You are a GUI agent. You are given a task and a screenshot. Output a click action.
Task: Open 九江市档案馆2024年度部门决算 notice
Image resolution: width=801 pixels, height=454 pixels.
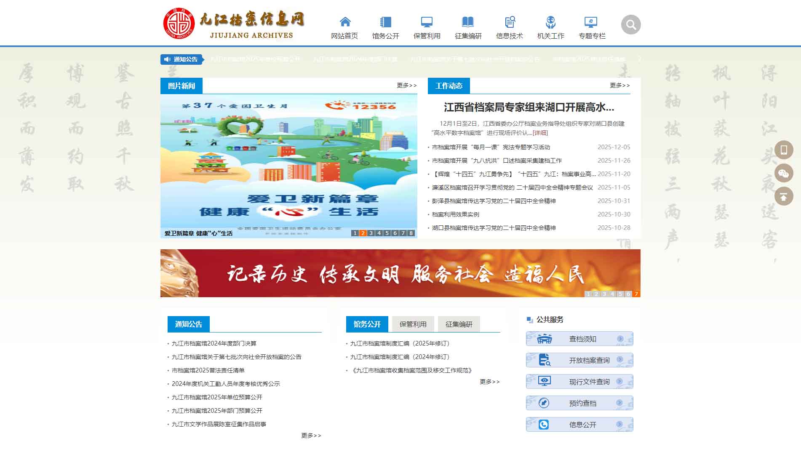[x=214, y=343]
